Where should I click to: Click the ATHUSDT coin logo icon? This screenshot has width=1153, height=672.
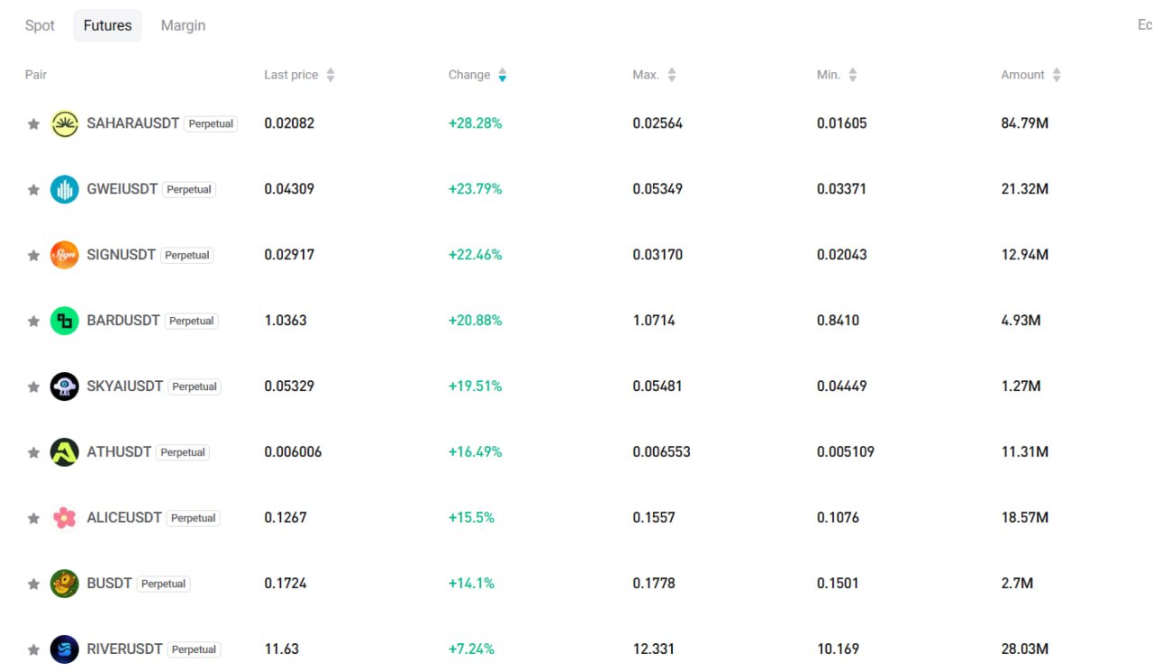click(65, 452)
